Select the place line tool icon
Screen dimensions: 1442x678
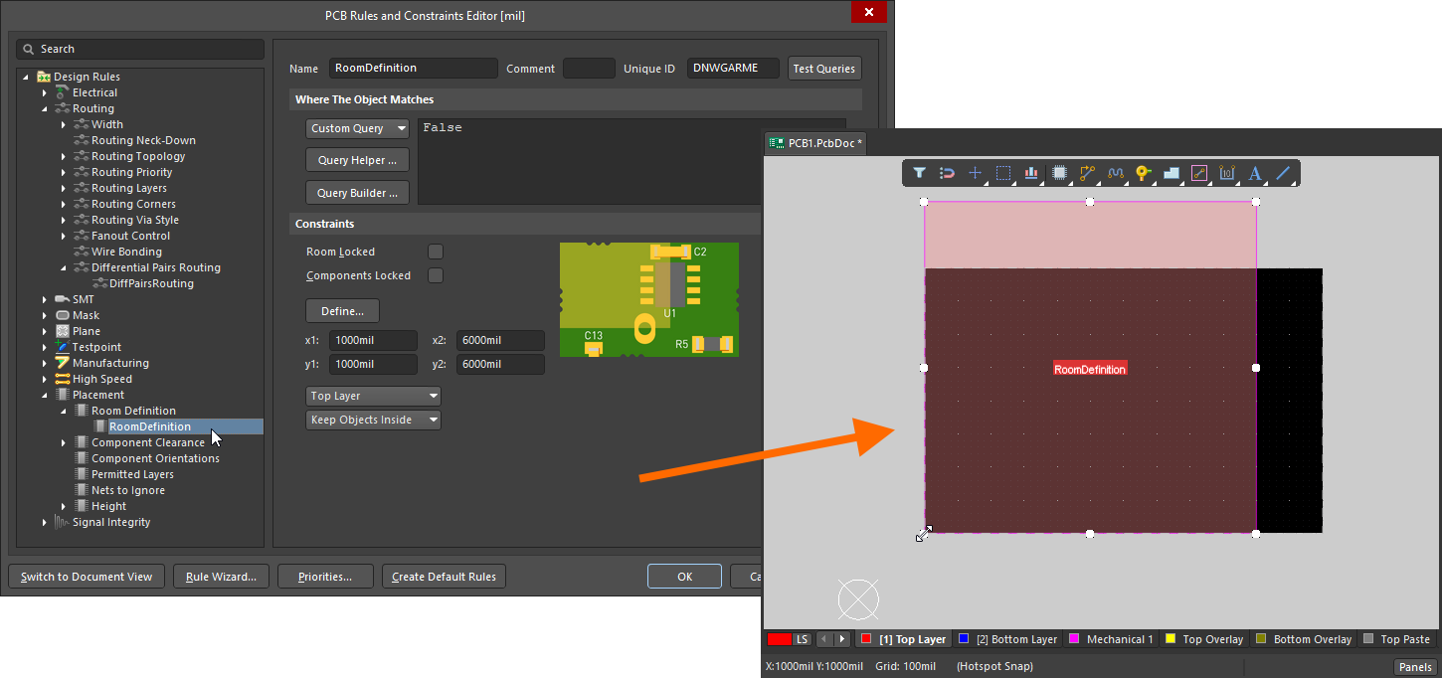click(1283, 173)
